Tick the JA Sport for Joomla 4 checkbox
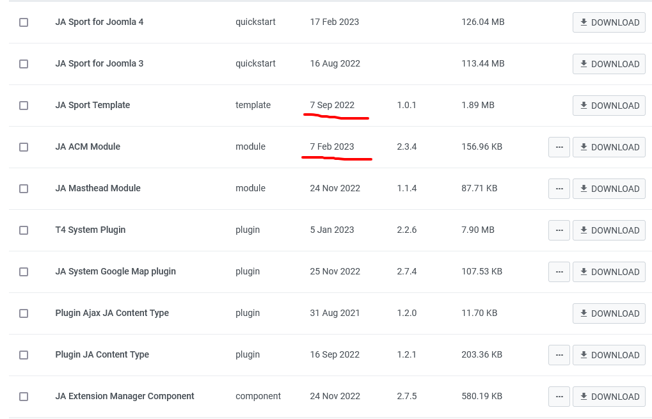652x419 pixels. click(x=24, y=22)
